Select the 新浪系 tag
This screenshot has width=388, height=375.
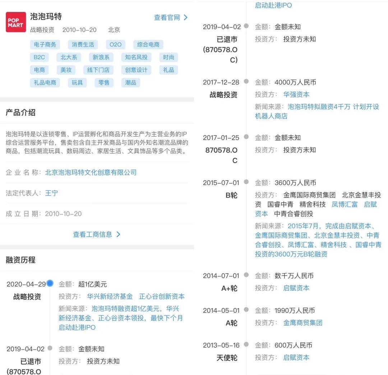coord(101,57)
